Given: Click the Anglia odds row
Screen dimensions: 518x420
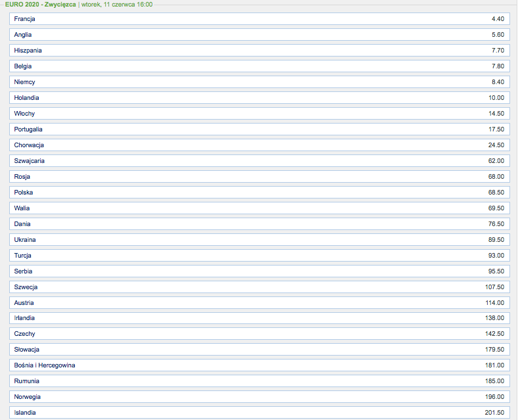Looking at the screenshot, I should click(x=259, y=35).
